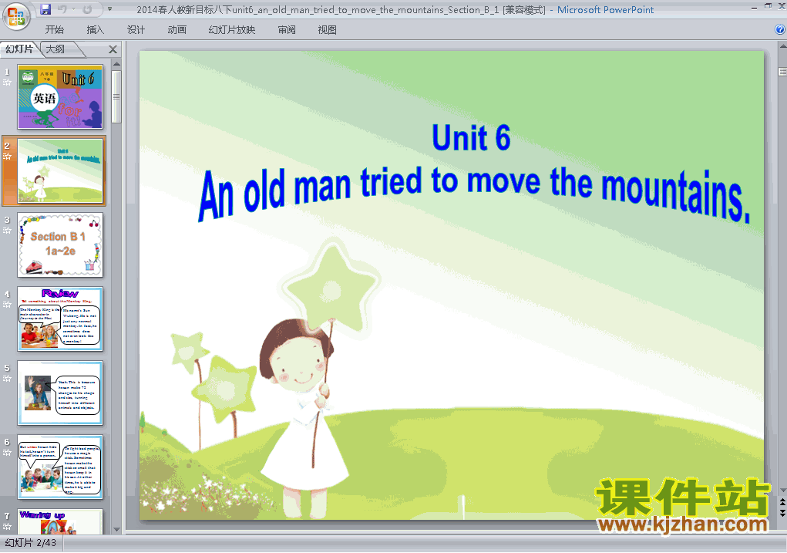Click the thumbnail pane scrollbar thumb
The height and width of the screenshot is (553, 787).
[x=116, y=96]
